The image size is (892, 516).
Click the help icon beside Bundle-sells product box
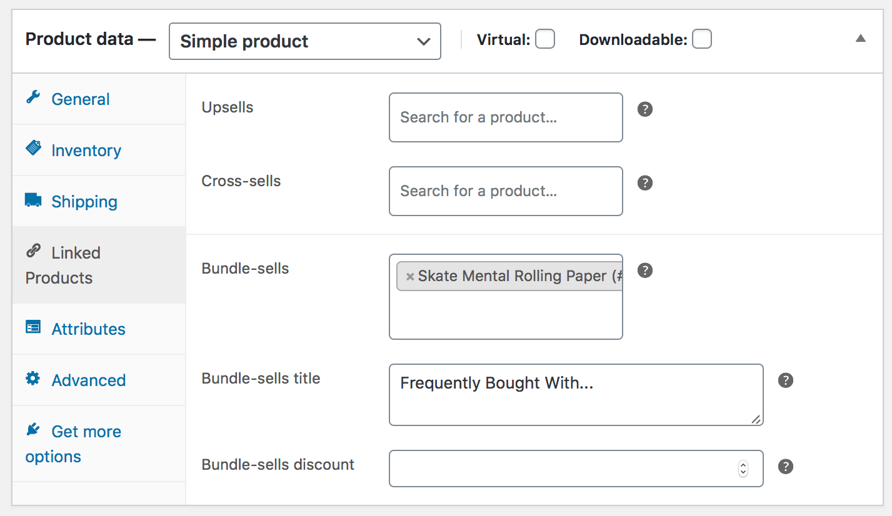click(x=645, y=270)
